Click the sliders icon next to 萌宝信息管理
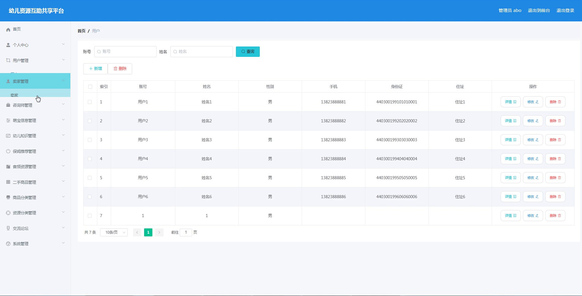This screenshot has height=296, width=582. [8, 120]
